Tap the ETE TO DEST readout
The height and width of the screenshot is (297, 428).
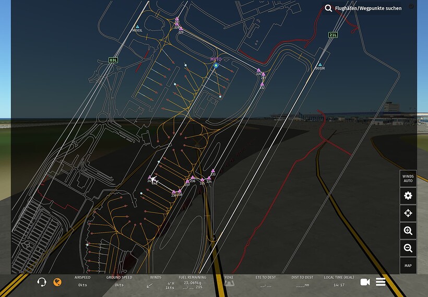pyautogui.click(x=266, y=281)
